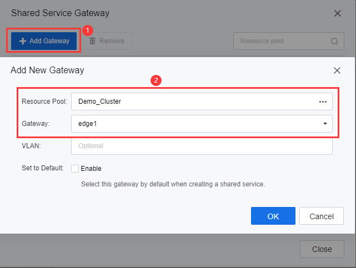Open the Gateway combo box showing edge1
This screenshot has height=268, width=356.
[x=194, y=124]
